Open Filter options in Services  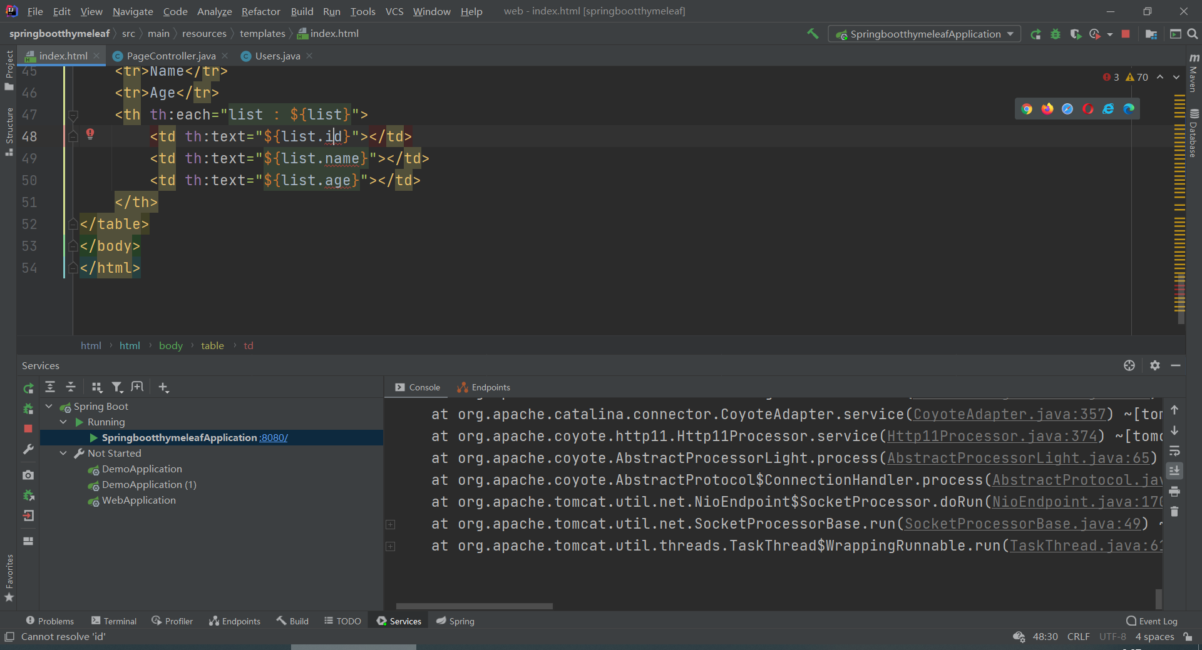[x=117, y=387]
